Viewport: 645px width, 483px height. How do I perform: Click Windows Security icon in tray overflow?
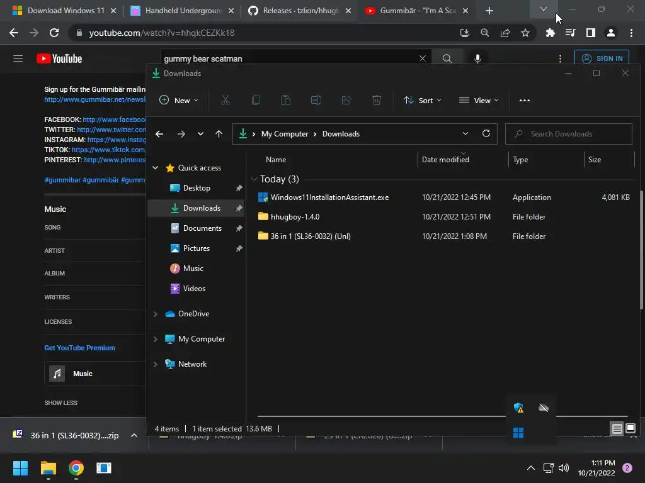click(x=519, y=408)
